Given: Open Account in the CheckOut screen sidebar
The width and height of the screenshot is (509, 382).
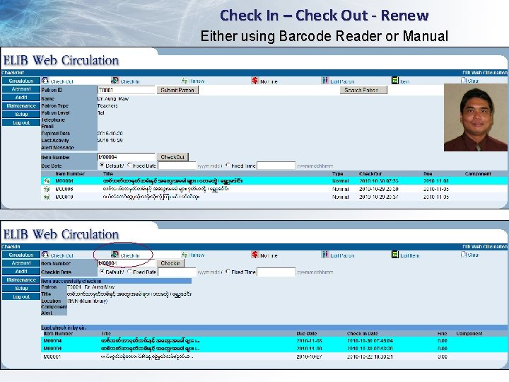Looking at the screenshot, I should [21, 89].
